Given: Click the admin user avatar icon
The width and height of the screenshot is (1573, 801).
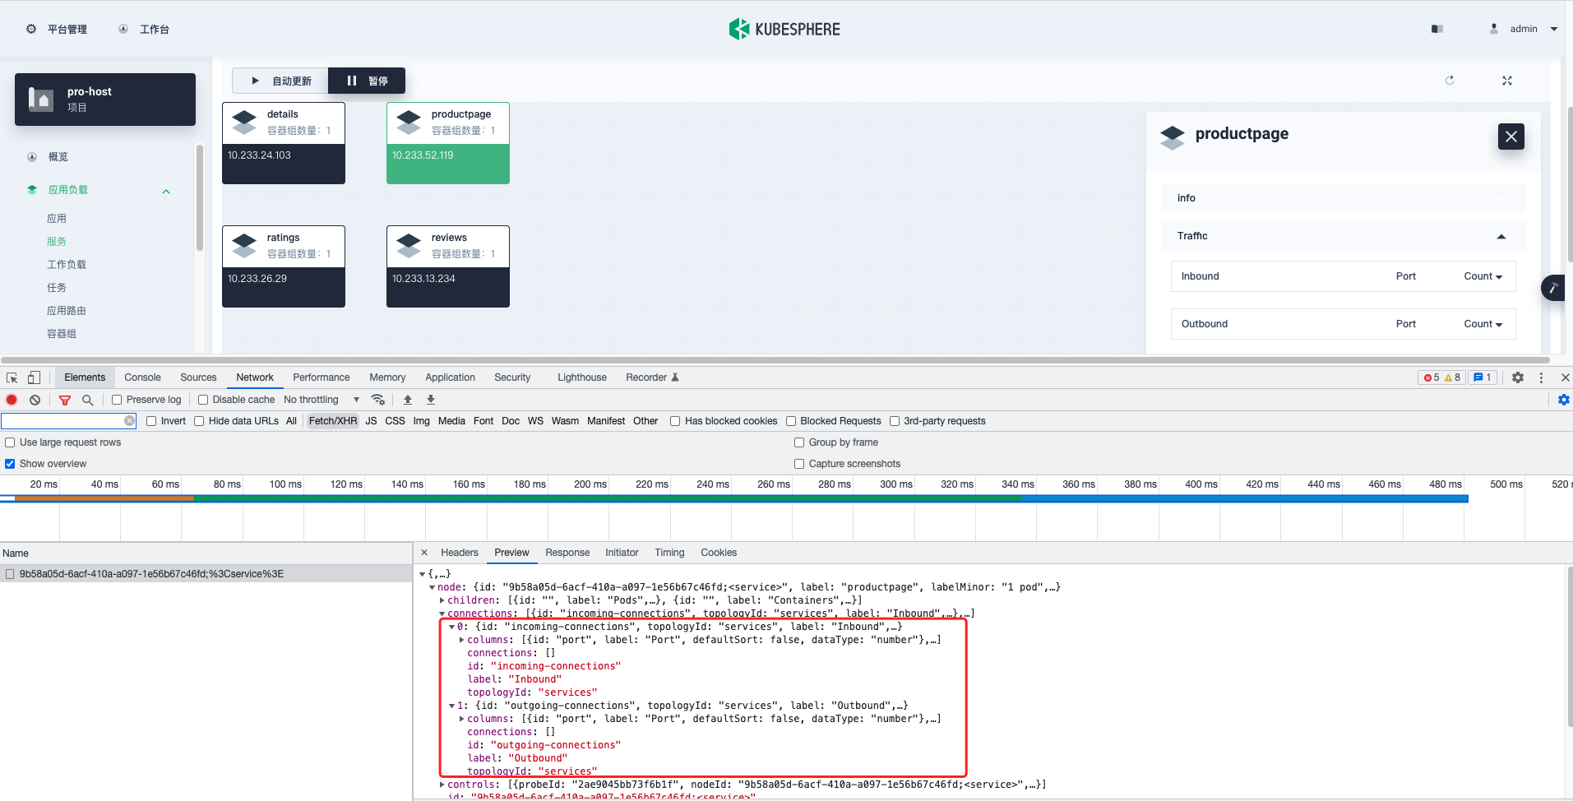Looking at the screenshot, I should (x=1494, y=29).
